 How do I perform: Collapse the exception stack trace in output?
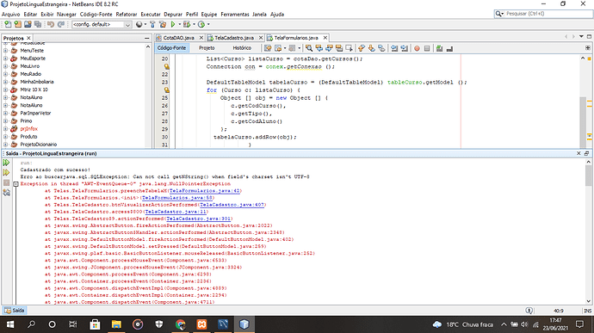pyautogui.click(x=15, y=184)
